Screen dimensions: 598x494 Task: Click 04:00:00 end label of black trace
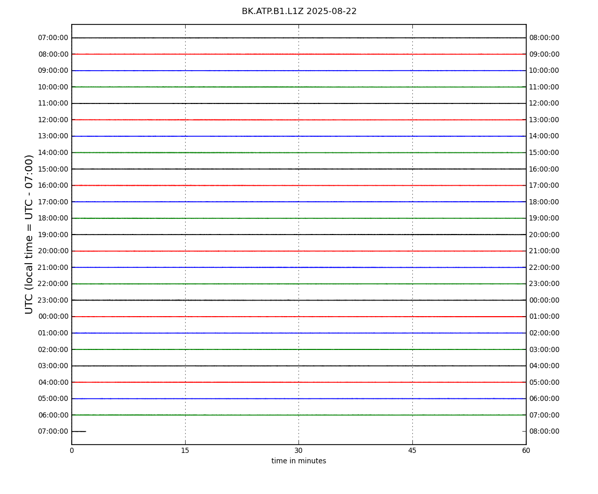pyautogui.click(x=544, y=366)
